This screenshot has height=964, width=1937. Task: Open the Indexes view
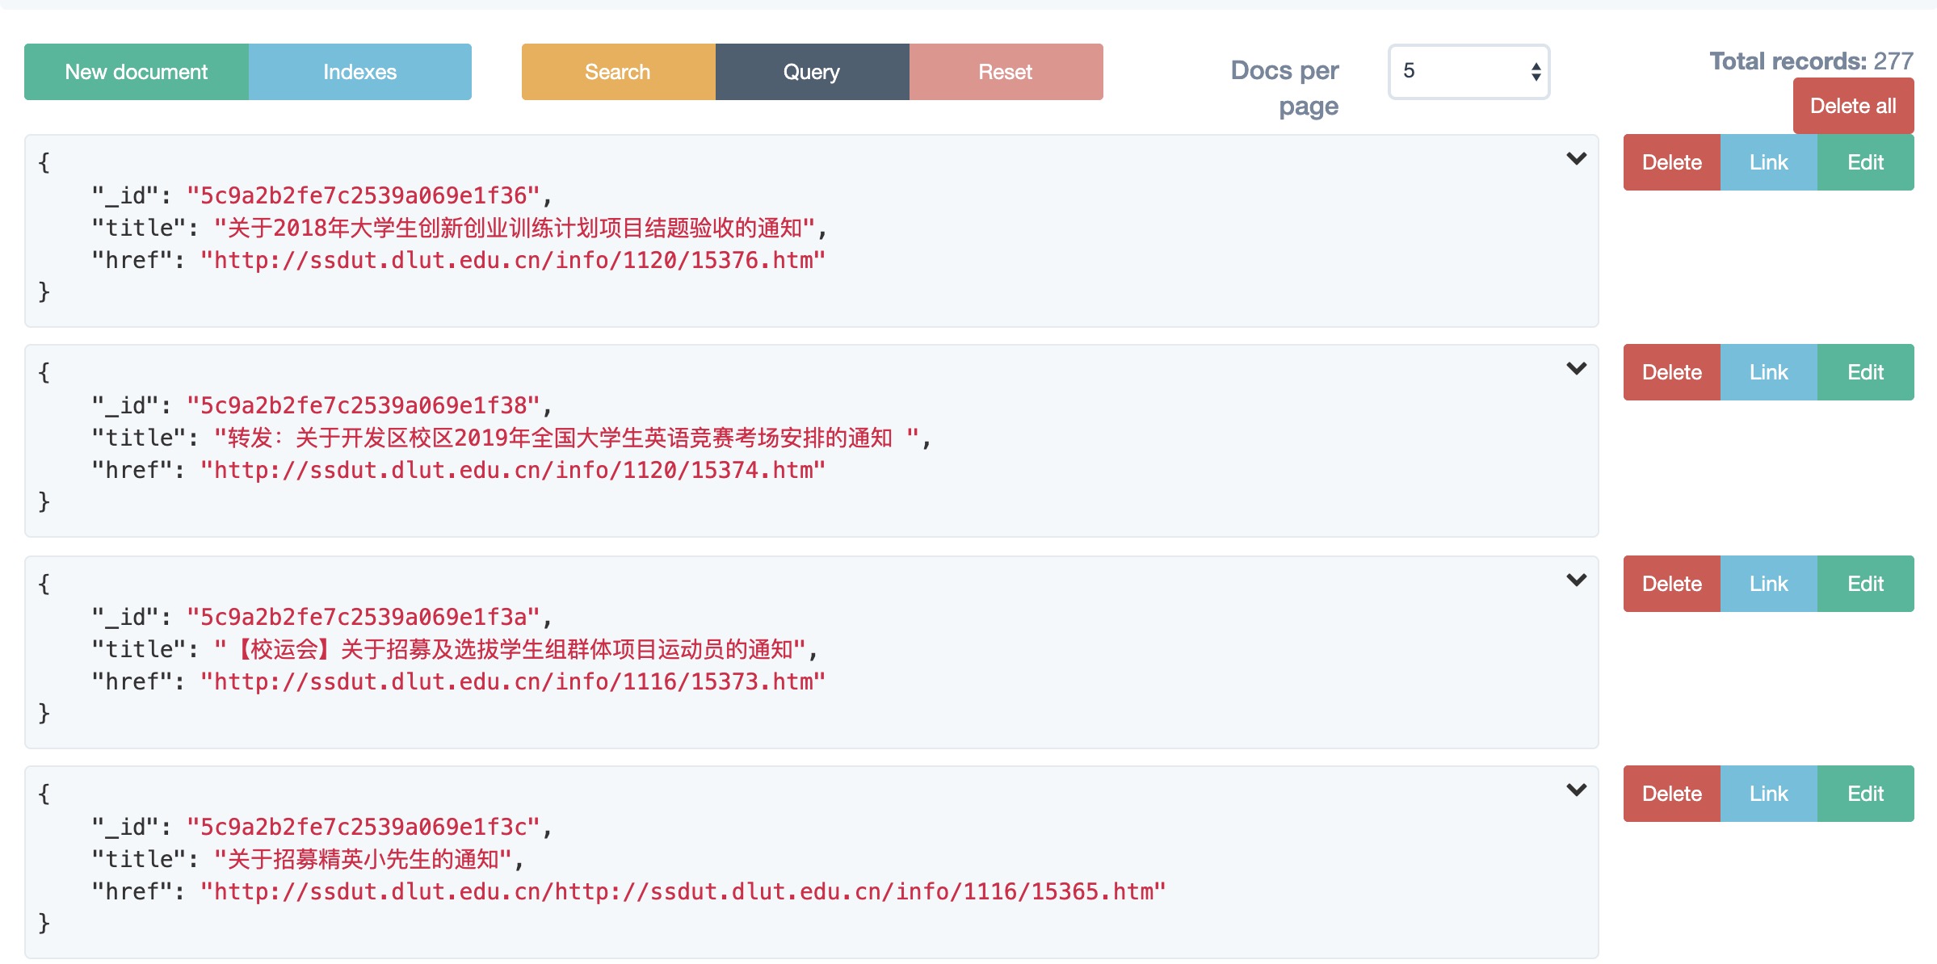[359, 72]
